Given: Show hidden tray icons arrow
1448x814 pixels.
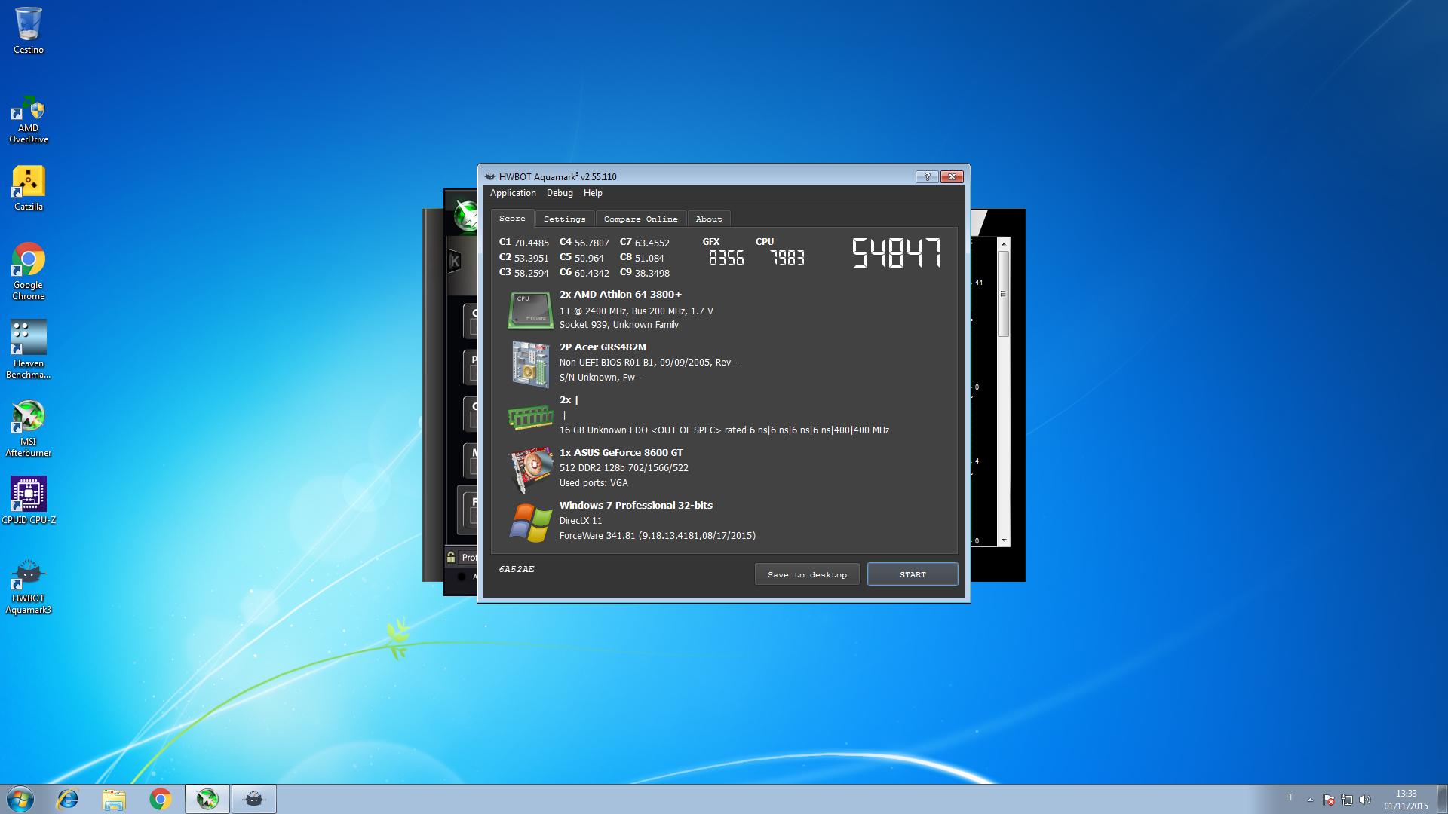Looking at the screenshot, I should coord(1311,800).
